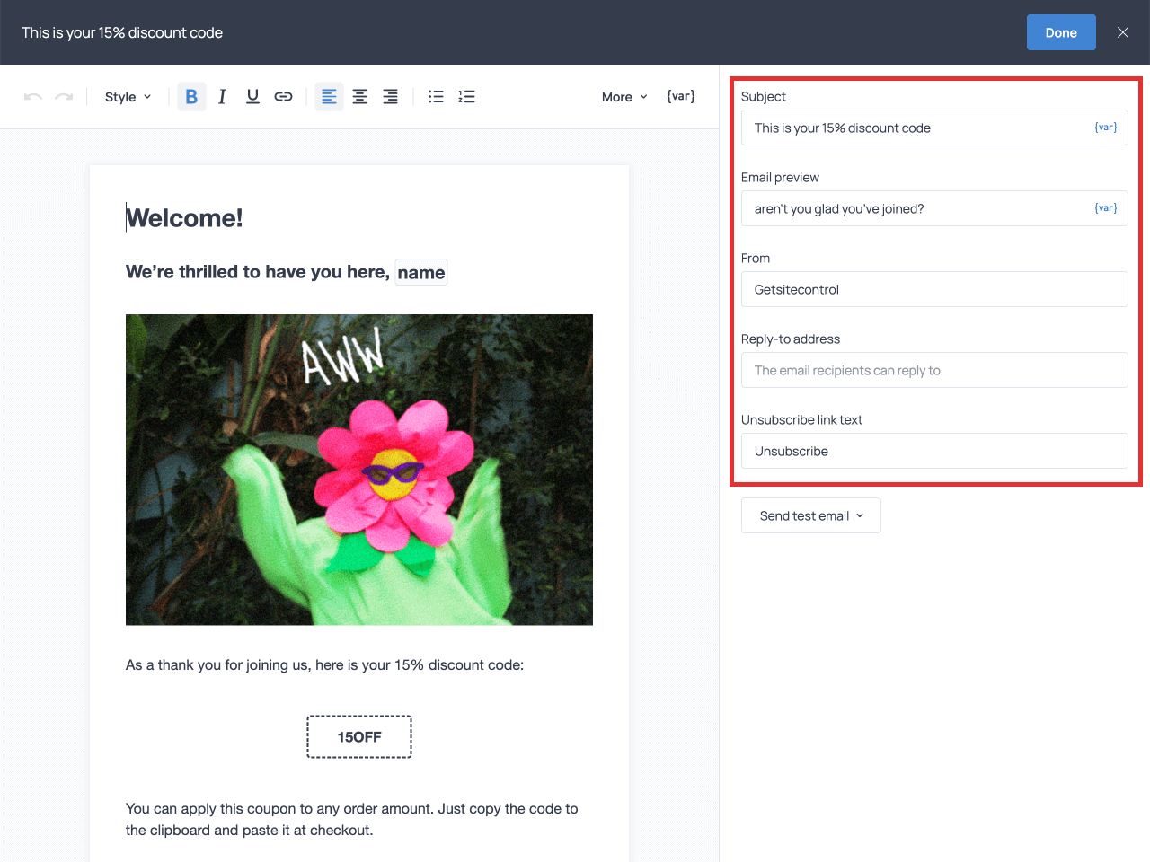Create a numbered list

(466, 96)
